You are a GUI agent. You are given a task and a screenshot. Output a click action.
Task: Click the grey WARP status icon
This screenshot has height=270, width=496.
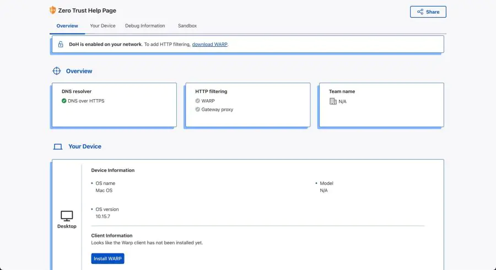pos(198,101)
